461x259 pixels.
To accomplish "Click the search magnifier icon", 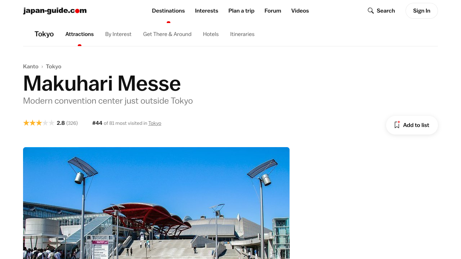I will pyautogui.click(x=371, y=11).
